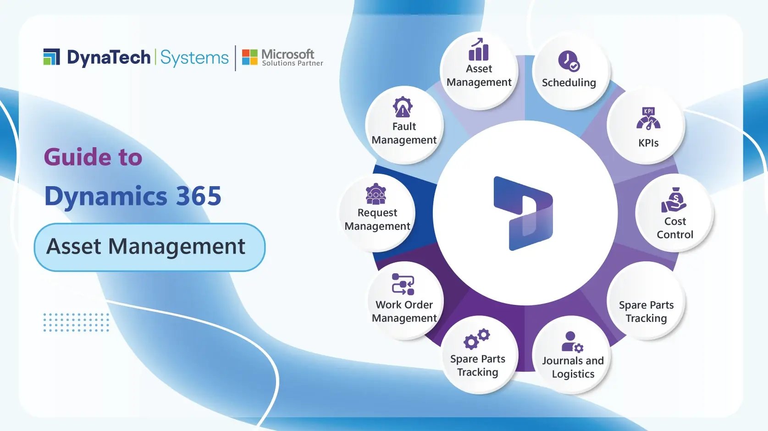This screenshot has width=768, height=431.
Task: Click the 'Dynamics 365' heading text
Action: [x=133, y=196]
